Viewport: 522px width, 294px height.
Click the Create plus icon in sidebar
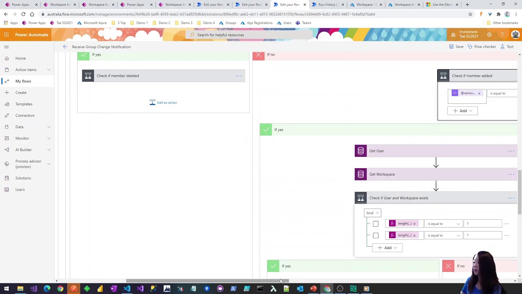point(7,93)
